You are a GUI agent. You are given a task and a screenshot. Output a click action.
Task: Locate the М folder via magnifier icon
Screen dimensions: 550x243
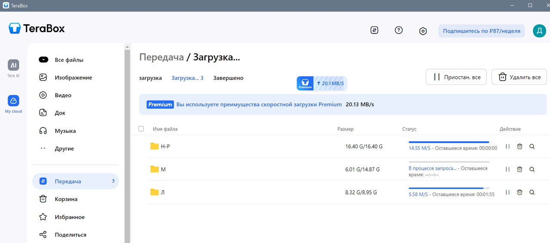[x=532, y=169]
